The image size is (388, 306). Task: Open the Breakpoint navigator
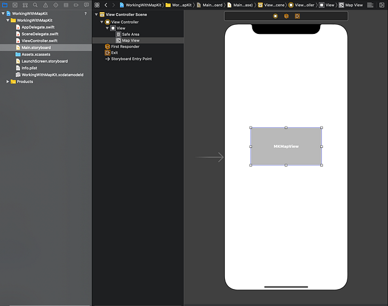(x=76, y=5)
